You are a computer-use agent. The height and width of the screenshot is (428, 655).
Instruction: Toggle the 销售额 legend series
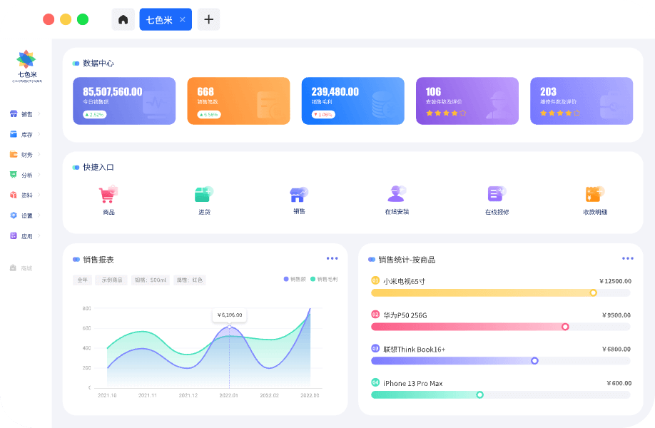click(x=295, y=279)
